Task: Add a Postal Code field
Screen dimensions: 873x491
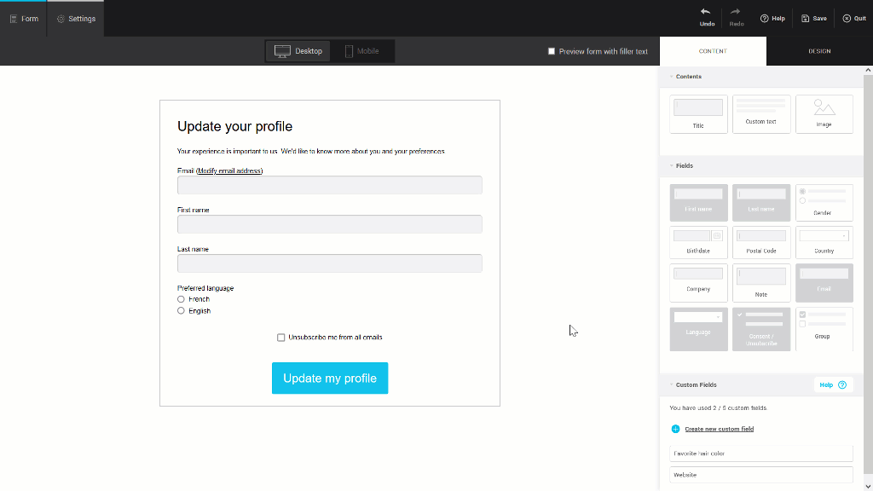Action: (x=760, y=242)
